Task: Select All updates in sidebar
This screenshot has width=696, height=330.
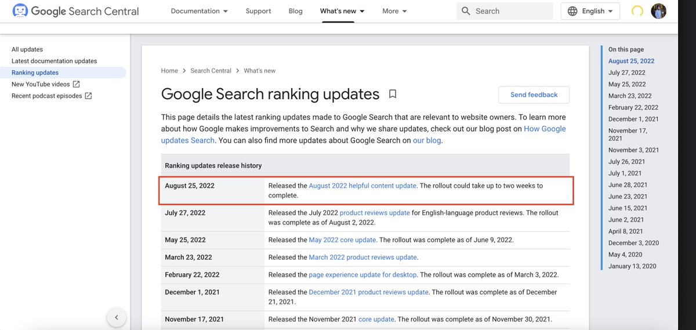Action: pos(27,49)
